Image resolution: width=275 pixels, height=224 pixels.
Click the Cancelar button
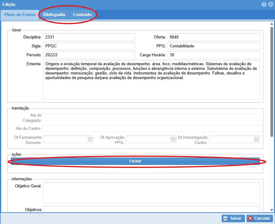pyautogui.click(x=259, y=218)
